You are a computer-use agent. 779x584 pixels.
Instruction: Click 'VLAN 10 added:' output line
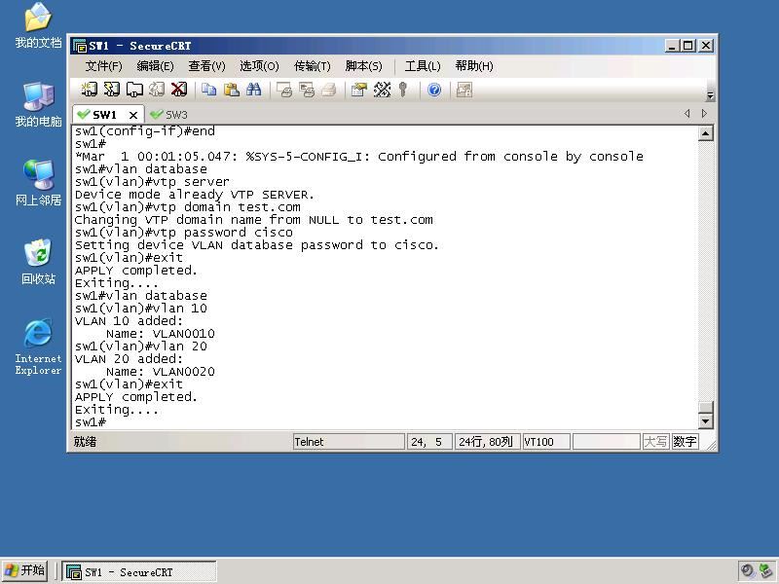pyautogui.click(x=129, y=321)
